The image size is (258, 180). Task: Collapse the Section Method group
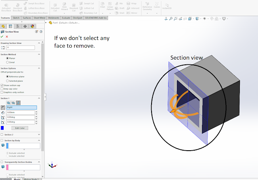click(39, 54)
